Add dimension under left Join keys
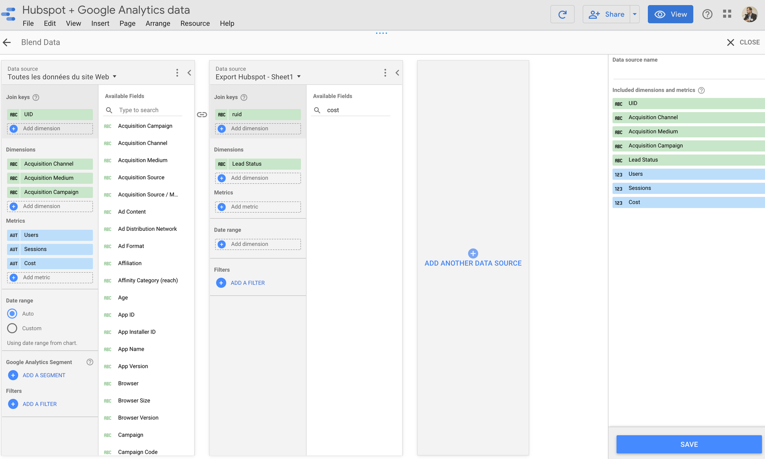 click(x=50, y=128)
